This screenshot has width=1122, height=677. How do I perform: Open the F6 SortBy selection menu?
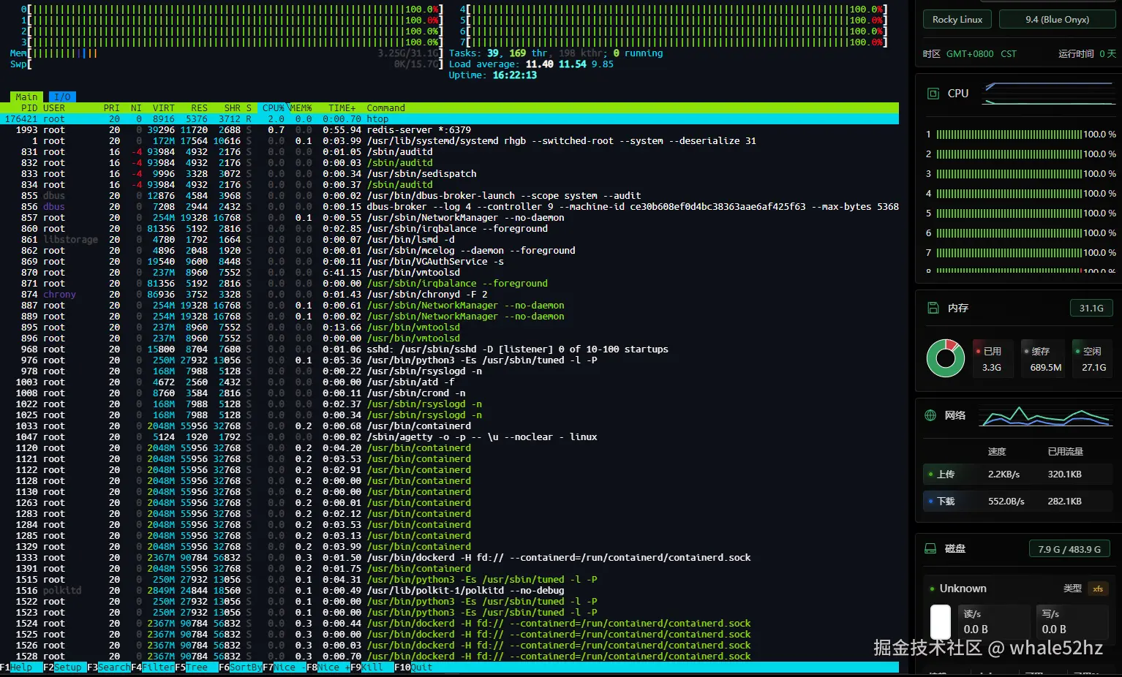point(240,667)
